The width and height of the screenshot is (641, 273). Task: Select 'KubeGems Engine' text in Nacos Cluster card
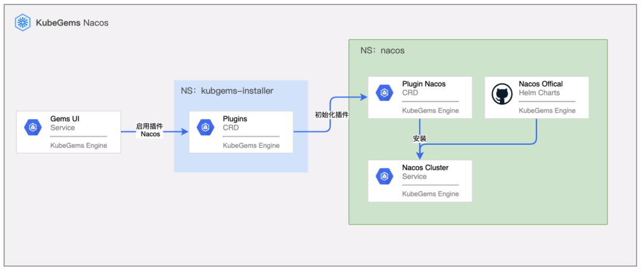[430, 194]
